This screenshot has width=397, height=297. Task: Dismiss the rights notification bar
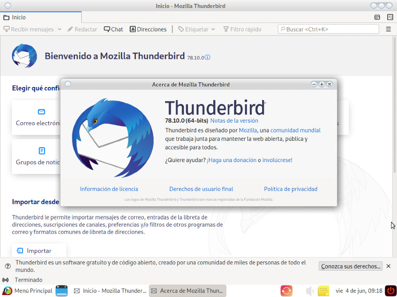[x=388, y=266]
